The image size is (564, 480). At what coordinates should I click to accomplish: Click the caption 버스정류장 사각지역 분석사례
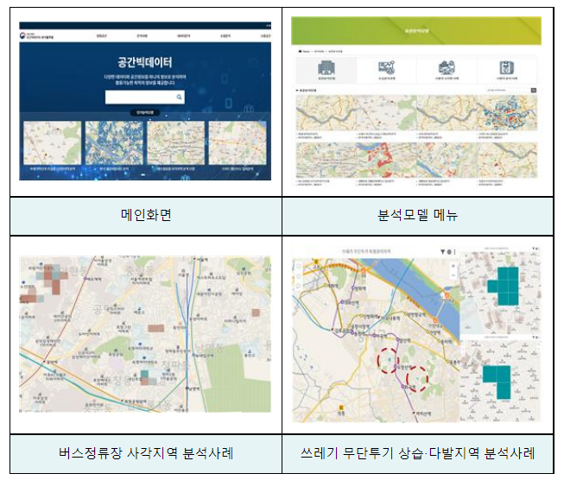146,453
